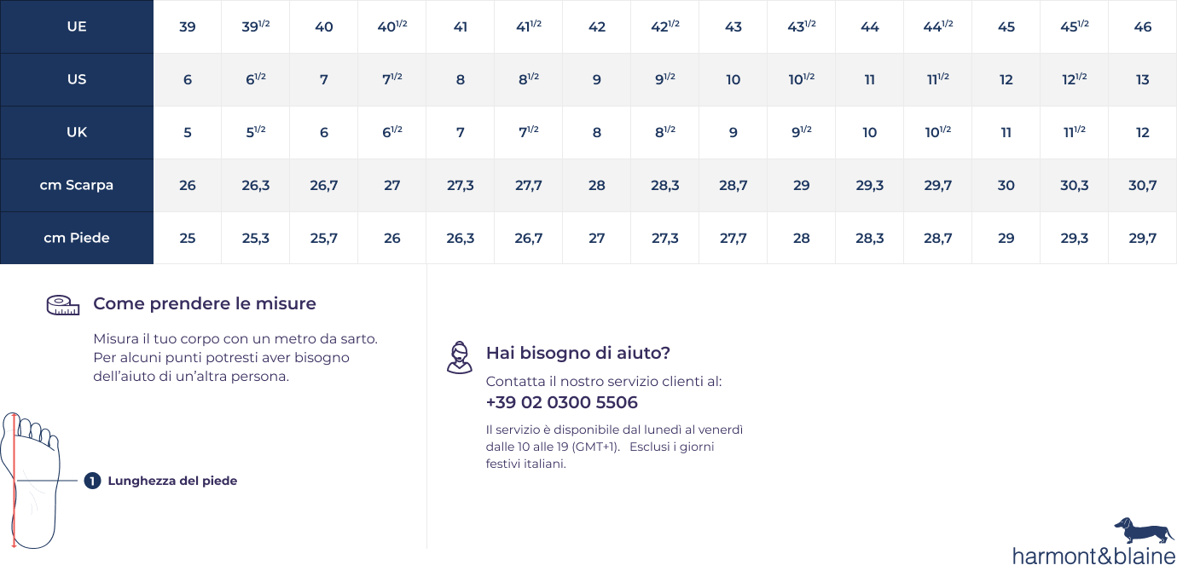Click phone number +39 02 0300 5506
The width and height of the screenshot is (1177, 565).
point(561,402)
